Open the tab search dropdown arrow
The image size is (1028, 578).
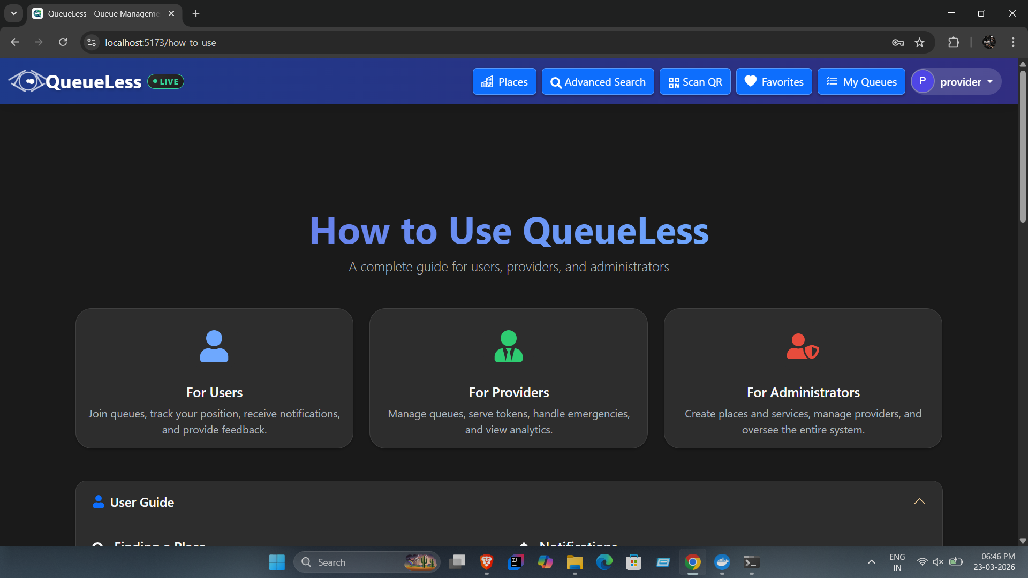pos(14,13)
